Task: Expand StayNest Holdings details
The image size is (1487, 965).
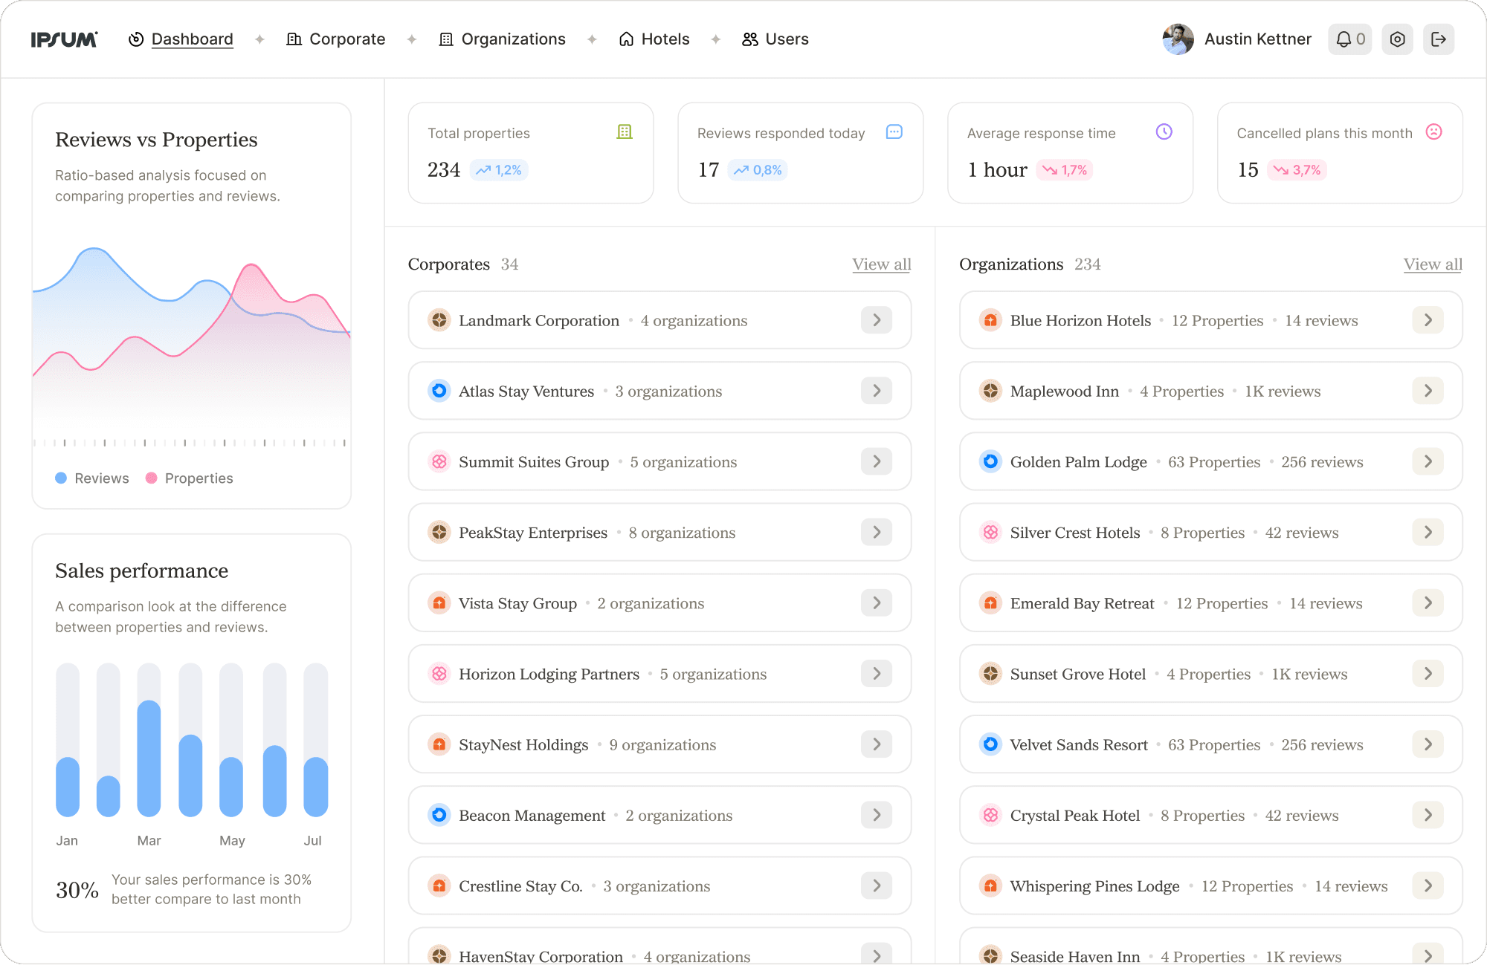Action: coord(877,744)
